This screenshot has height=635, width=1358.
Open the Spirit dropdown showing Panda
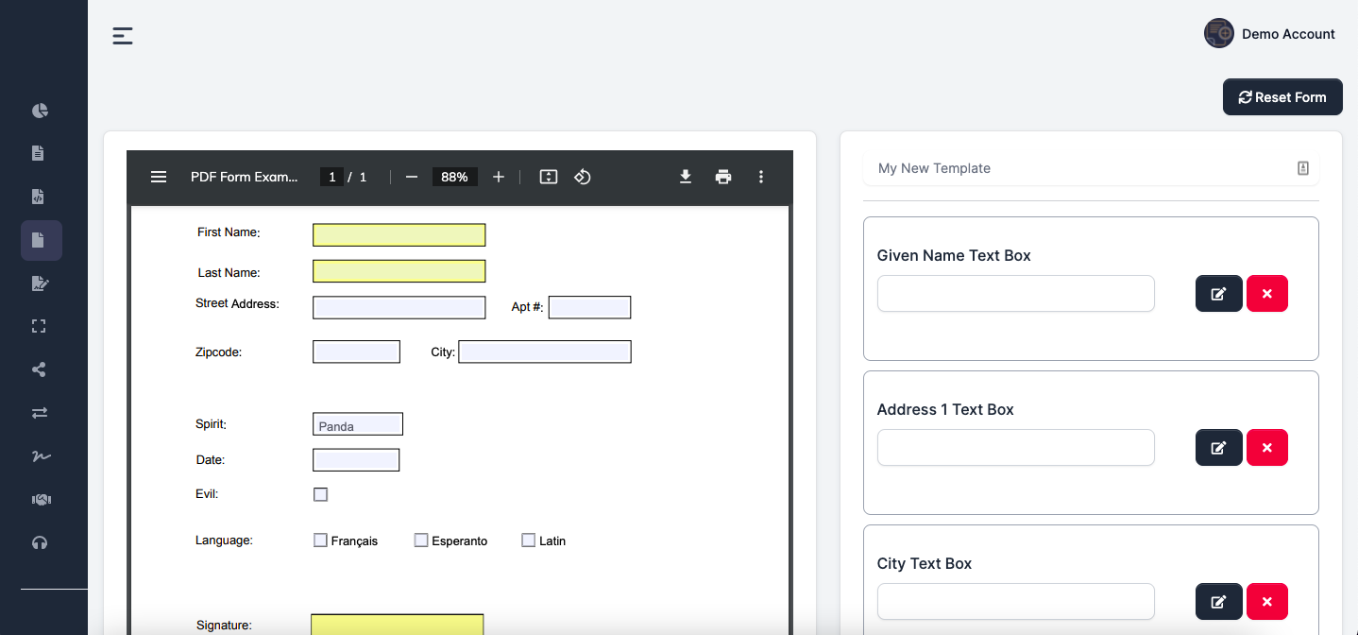[358, 424]
